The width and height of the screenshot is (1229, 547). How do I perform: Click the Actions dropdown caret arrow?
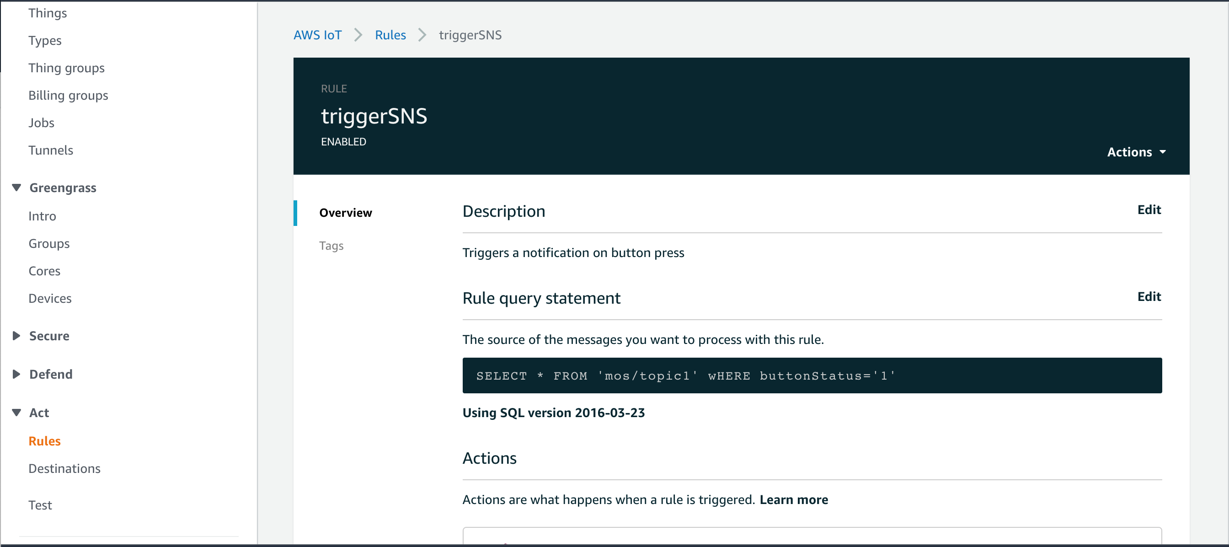pos(1163,152)
